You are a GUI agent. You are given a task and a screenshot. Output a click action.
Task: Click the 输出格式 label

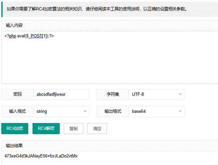113,112
